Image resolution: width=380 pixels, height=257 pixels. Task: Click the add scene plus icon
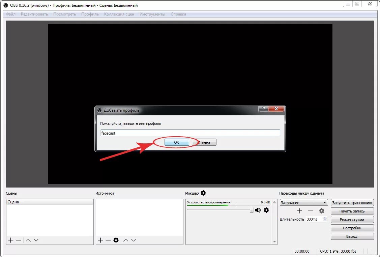click(11, 240)
